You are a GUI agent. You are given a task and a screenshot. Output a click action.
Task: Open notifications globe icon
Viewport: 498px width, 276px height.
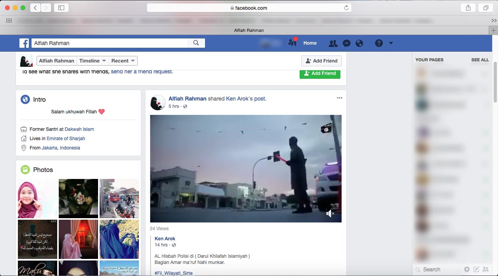[359, 43]
